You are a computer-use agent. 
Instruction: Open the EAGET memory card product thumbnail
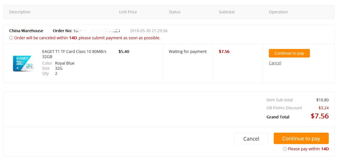click(24, 63)
